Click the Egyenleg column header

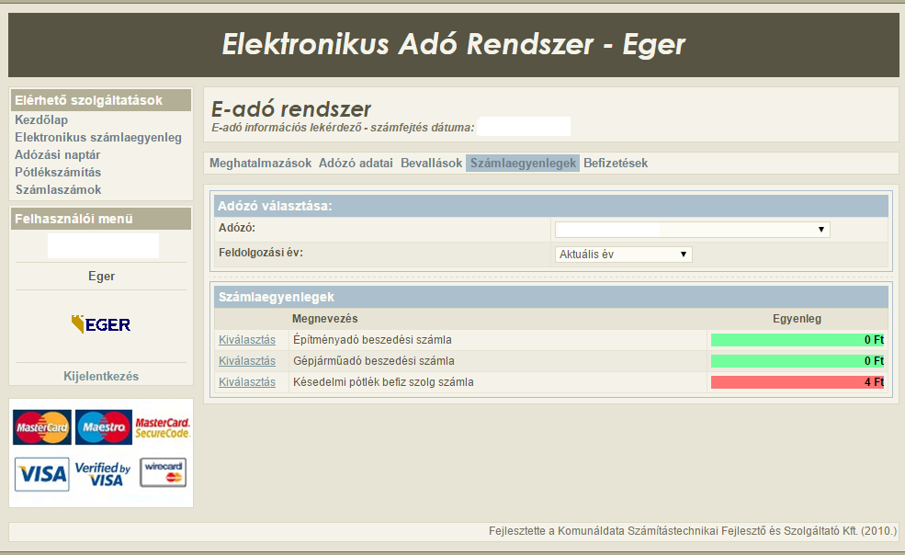coord(797,319)
